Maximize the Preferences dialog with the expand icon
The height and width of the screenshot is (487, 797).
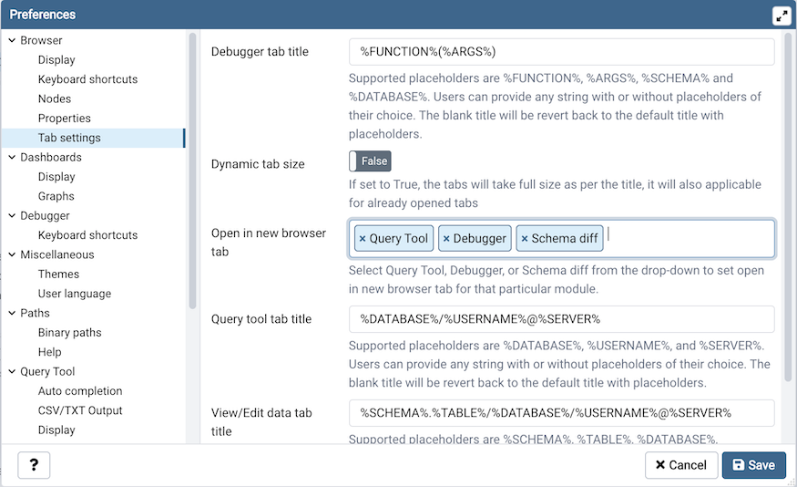point(782,16)
